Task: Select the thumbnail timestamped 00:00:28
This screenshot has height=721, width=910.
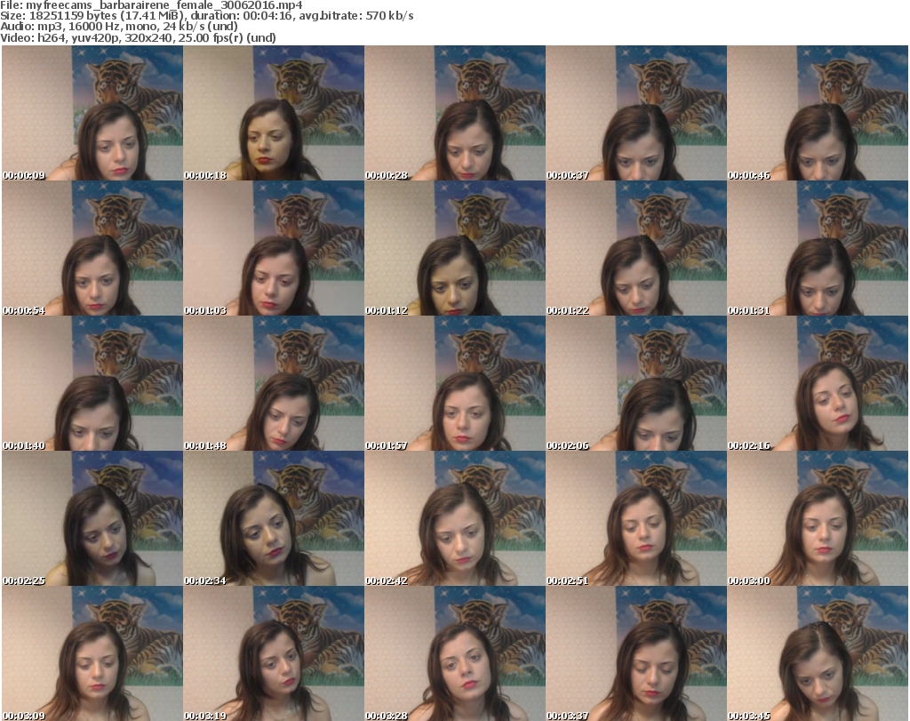Action: pyautogui.click(x=455, y=113)
